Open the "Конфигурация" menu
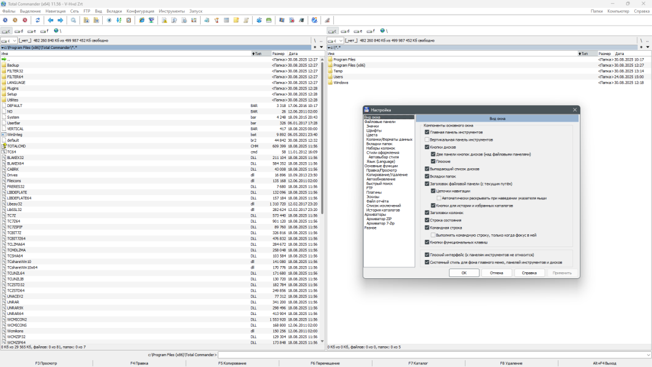 point(140,11)
